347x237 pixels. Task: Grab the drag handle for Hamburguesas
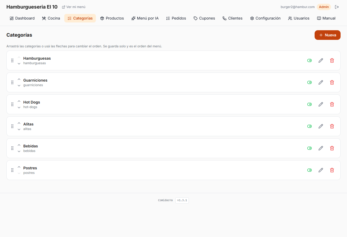click(12, 60)
